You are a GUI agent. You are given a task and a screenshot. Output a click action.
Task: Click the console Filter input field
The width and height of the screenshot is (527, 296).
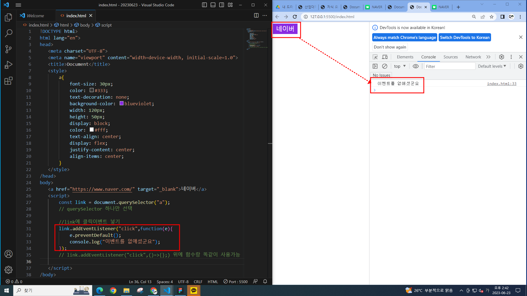(449, 66)
